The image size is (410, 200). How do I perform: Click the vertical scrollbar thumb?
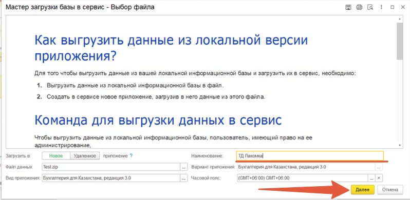[x=400, y=41]
